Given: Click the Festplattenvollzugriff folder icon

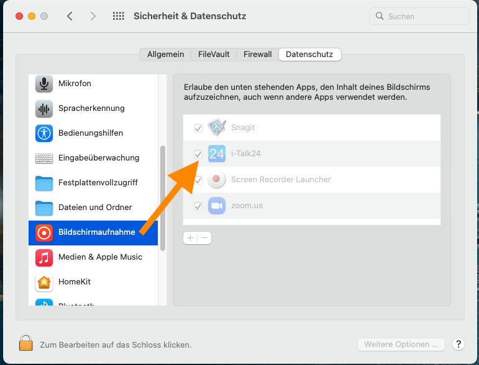Looking at the screenshot, I should [44, 183].
